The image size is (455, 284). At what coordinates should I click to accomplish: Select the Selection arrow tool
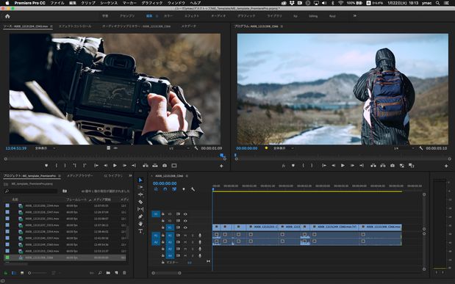click(140, 180)
